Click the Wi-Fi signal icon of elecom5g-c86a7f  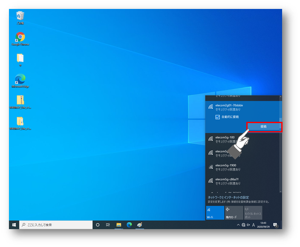pyautogui.click(x=211, y=181)
